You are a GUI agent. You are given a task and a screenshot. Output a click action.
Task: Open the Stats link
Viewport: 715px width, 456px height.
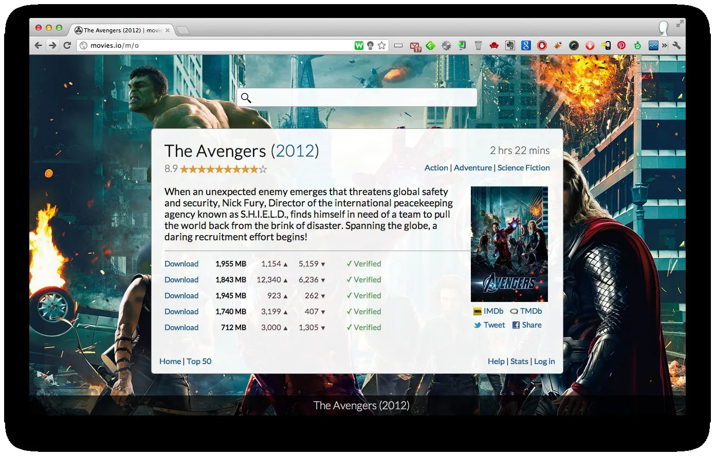[x=519, y=362]
